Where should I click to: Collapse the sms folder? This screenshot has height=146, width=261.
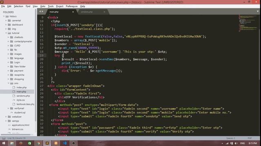(x=8, y=83)
